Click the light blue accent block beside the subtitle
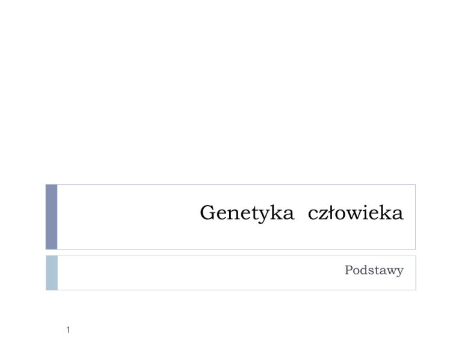Screen dimensions: 462x347 coord(51,272)
